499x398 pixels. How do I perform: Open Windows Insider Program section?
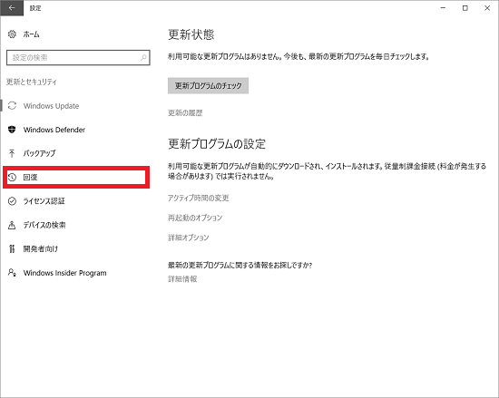[x=65, y=273]
